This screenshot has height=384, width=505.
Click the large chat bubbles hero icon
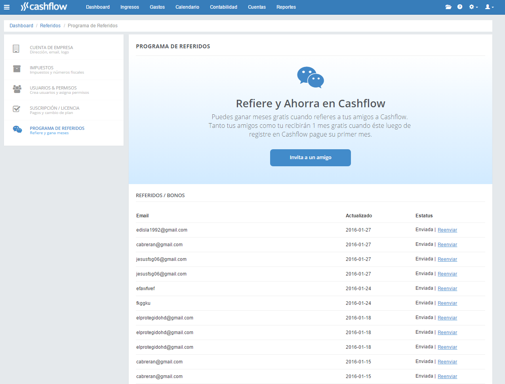[x=311, y=77]
